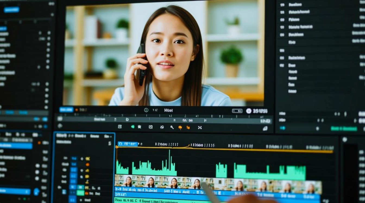Select the wrench icon in the preview toolbar
The width and height of the screenshot is (365, 203).
(172, 127)
